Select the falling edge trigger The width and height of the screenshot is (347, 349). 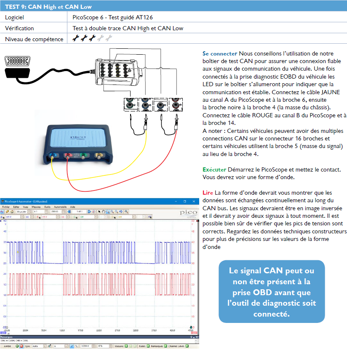(x=77, y=346)
